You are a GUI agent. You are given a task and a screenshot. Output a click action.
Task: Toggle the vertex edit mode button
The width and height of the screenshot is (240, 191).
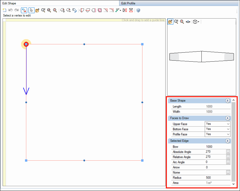pos(24,10)
